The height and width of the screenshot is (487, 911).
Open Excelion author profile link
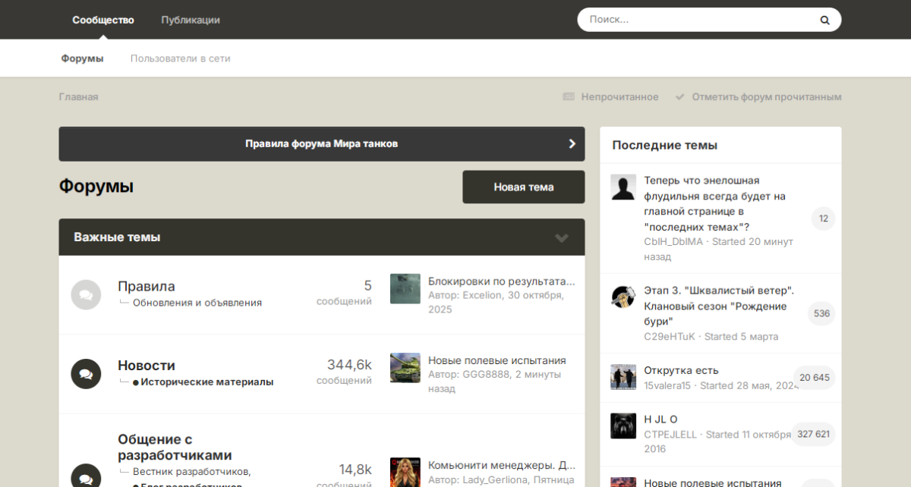tap(482, 295)
